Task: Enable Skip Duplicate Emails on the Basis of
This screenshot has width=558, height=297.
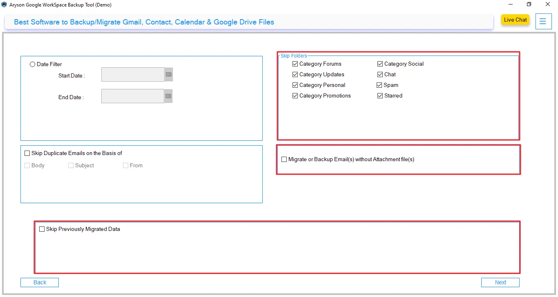Action: click(x=27, y=153)
